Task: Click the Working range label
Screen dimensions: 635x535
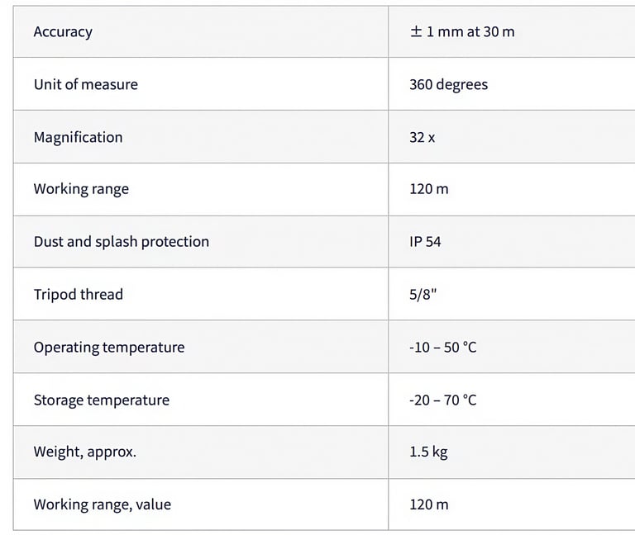Action: 81,189
